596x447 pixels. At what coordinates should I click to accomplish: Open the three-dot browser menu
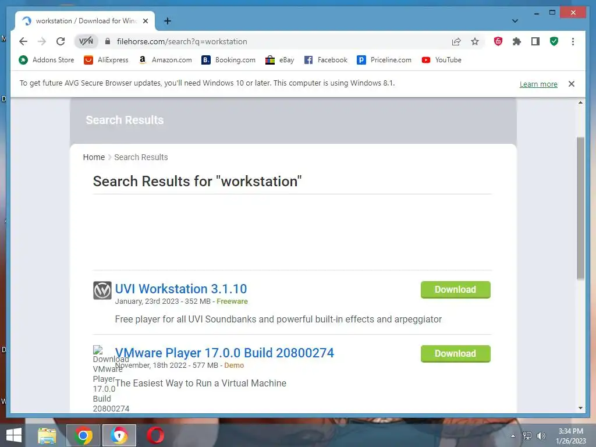tap(573, 41)
